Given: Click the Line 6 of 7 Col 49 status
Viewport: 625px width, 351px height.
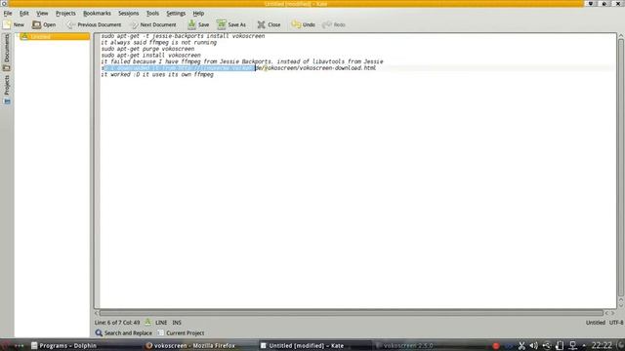Looking at the screenshot, I should (117, 323).
